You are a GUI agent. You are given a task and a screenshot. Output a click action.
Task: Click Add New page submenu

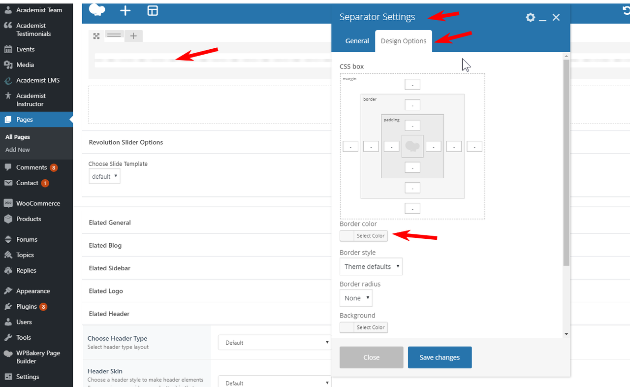pos(18,150)
